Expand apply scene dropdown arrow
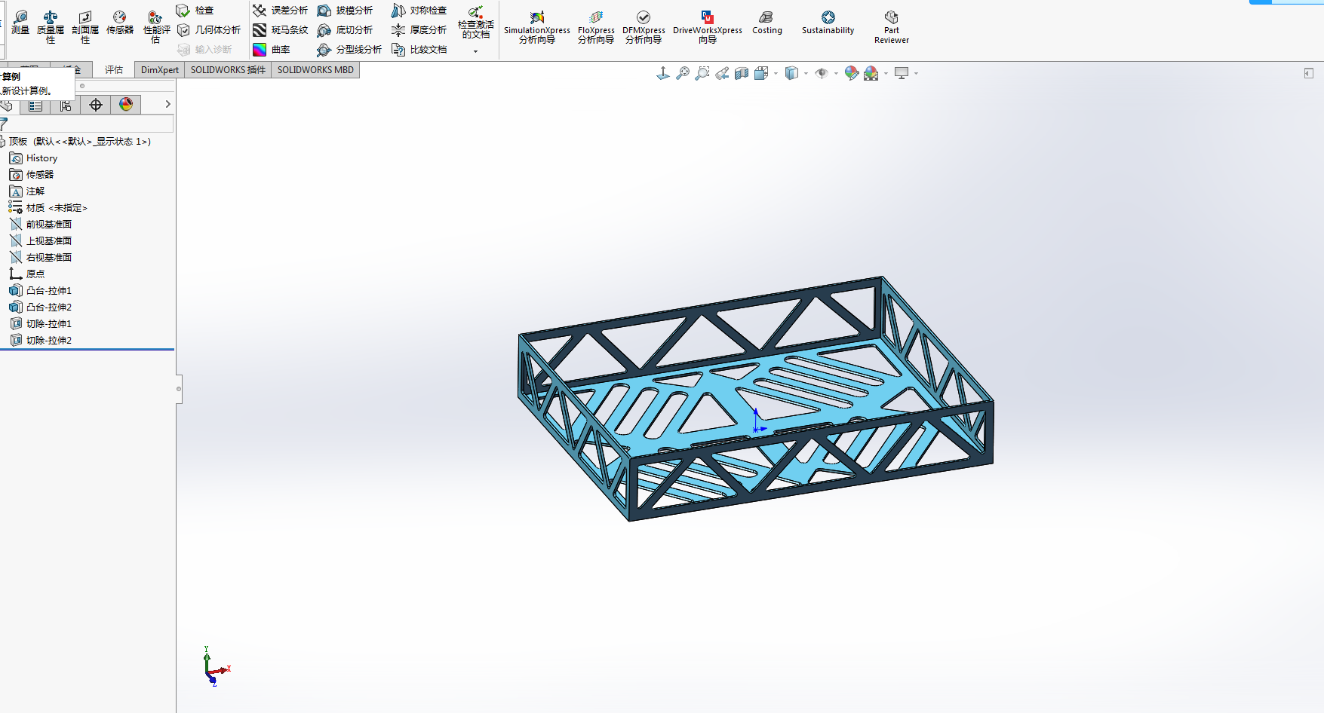 pos(886,74)
